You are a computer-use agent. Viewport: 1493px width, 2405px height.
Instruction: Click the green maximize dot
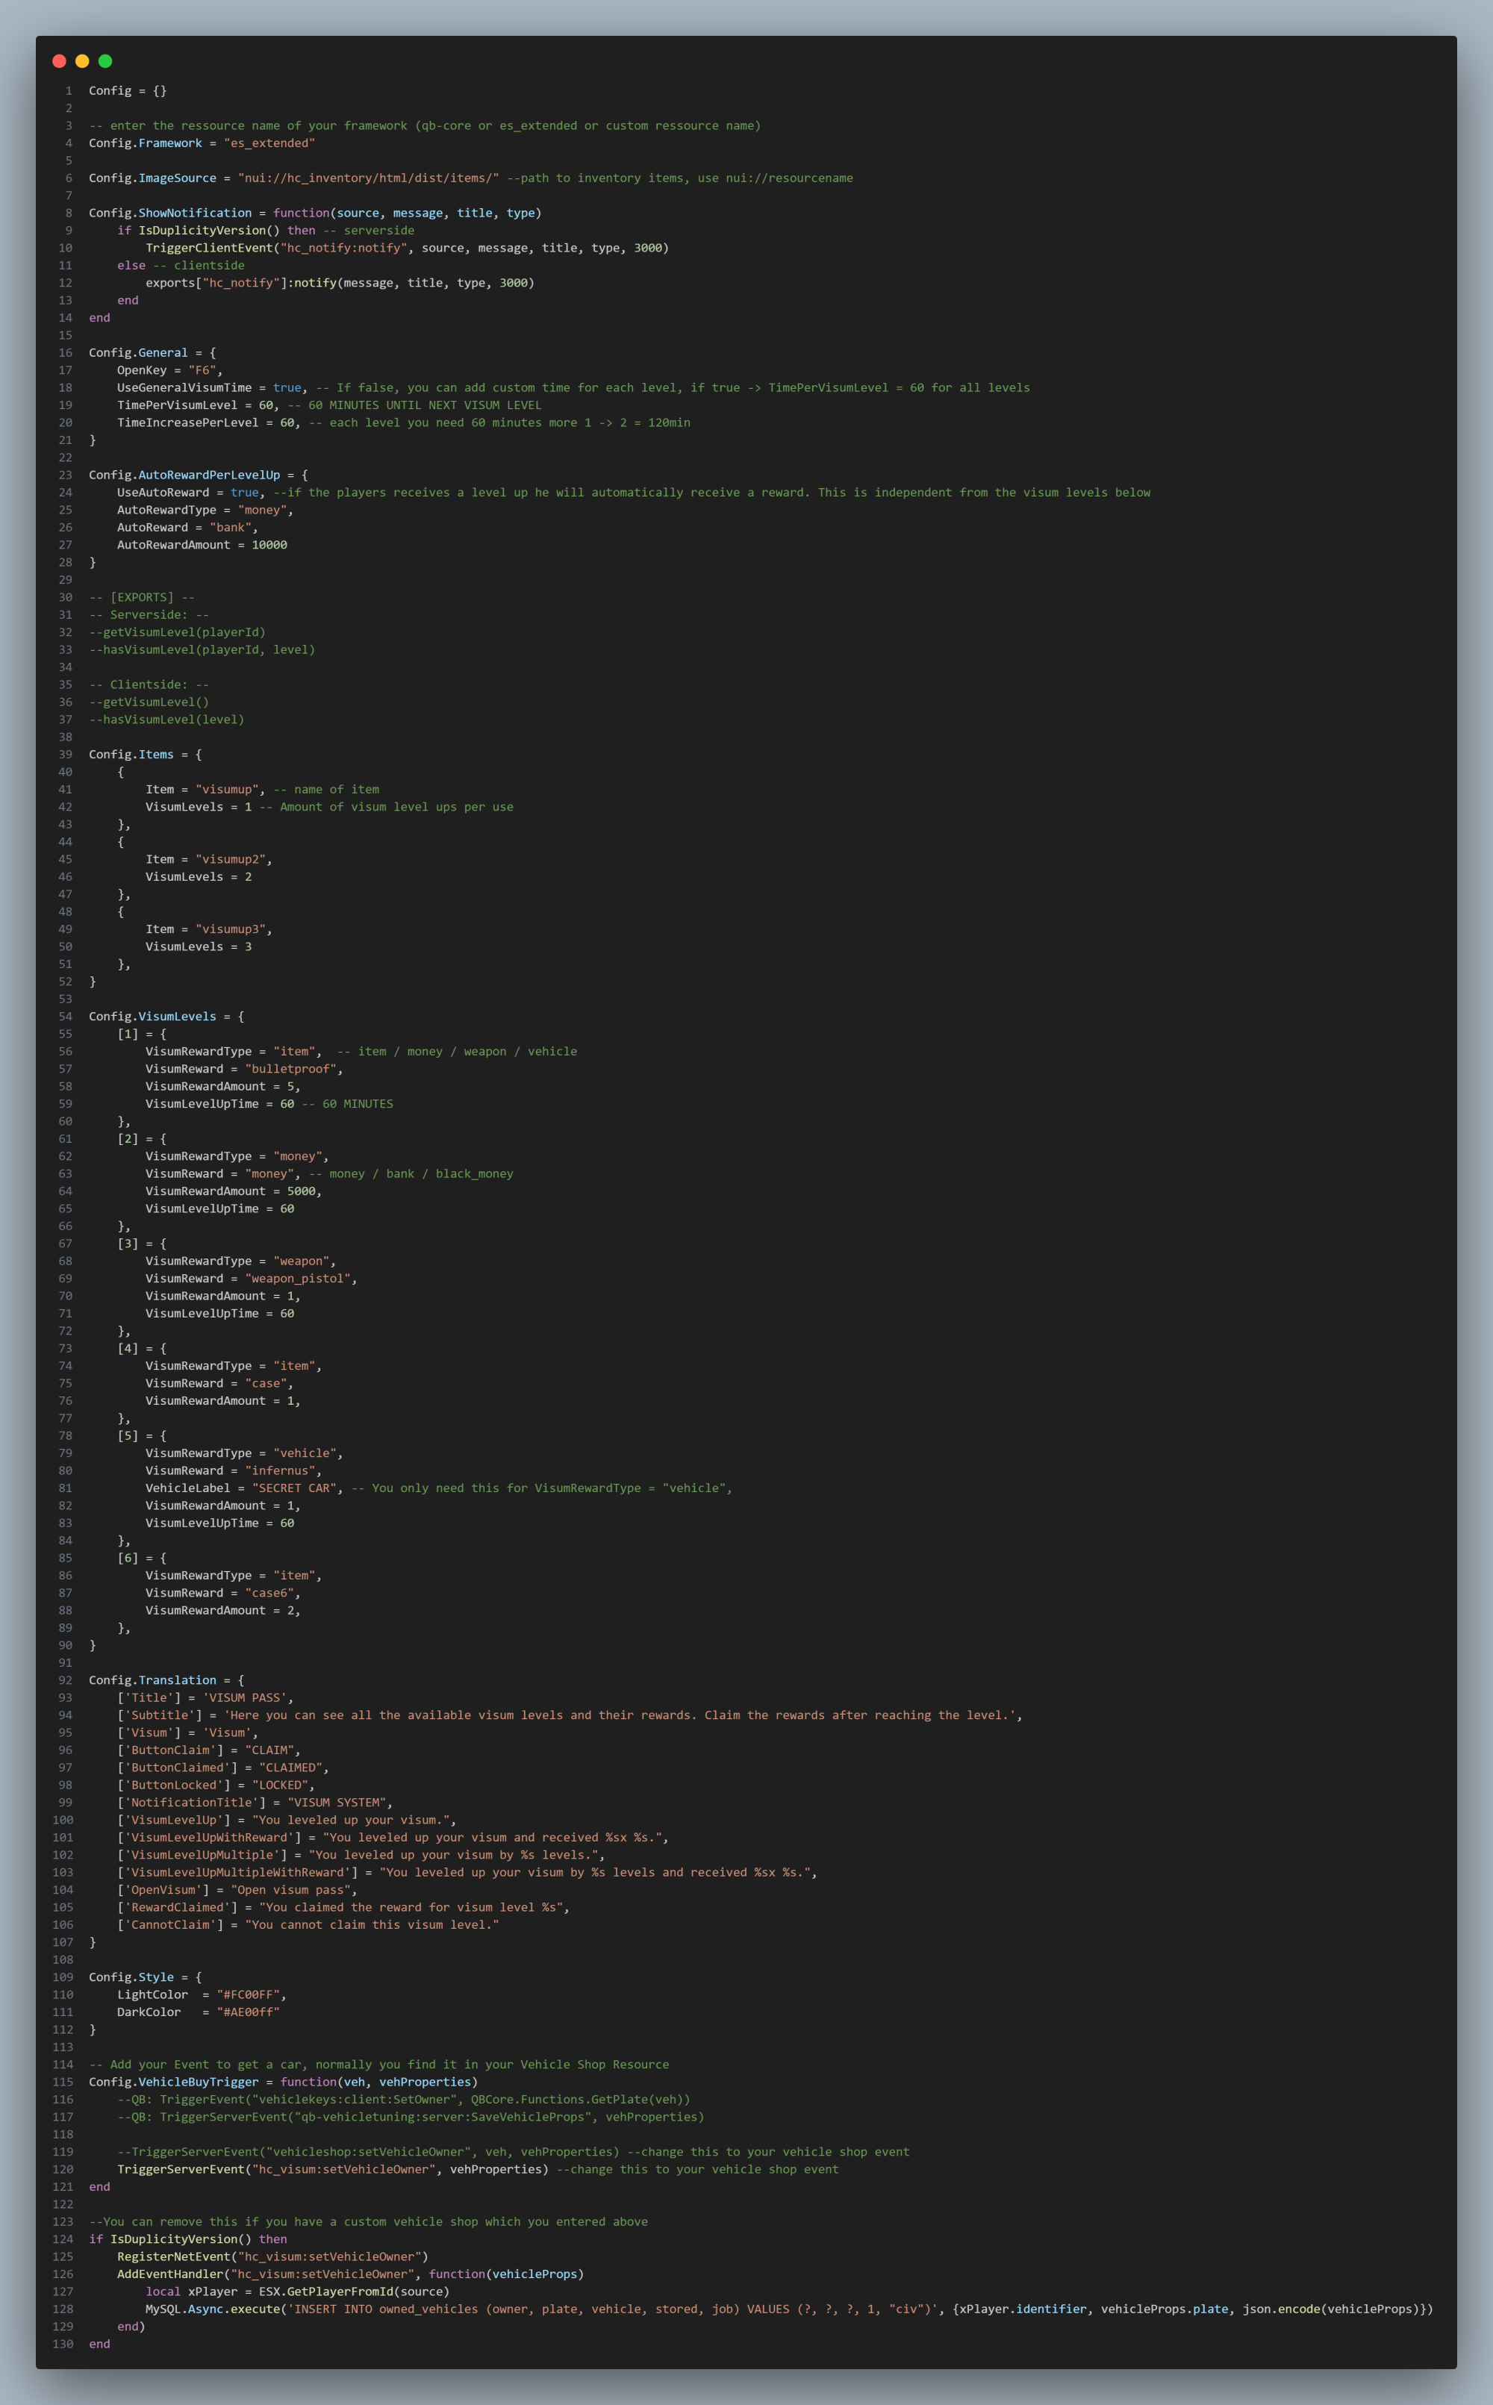pos(106,61)
